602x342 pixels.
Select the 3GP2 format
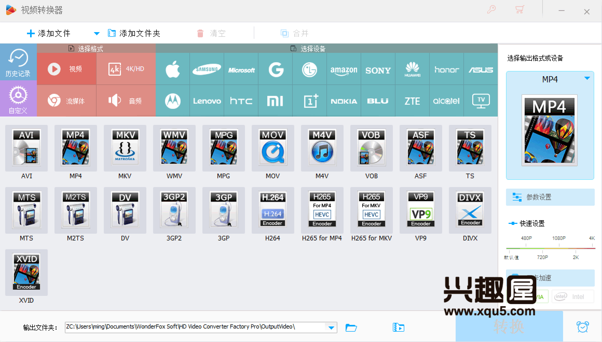click(174, 210)
